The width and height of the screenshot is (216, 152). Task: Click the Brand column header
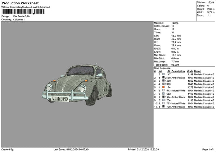pyautogui.click(x=198, y=71)
